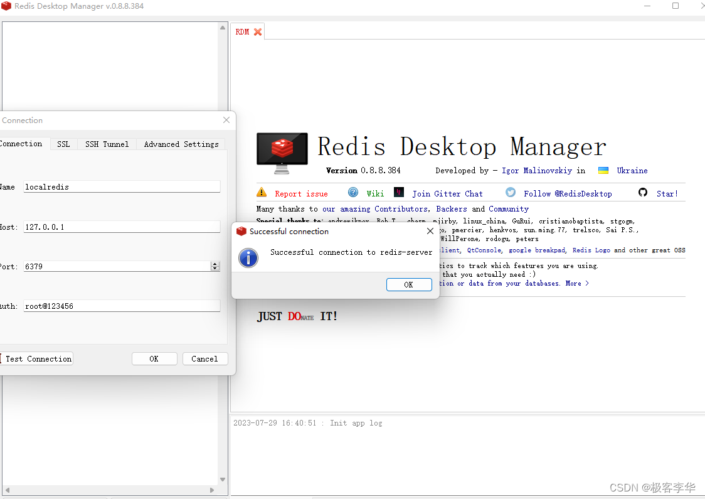The width and height of the screenshot is (705, 499).
Task: Click the Host field with 127.0.0.1
Action: pos(122,227)
